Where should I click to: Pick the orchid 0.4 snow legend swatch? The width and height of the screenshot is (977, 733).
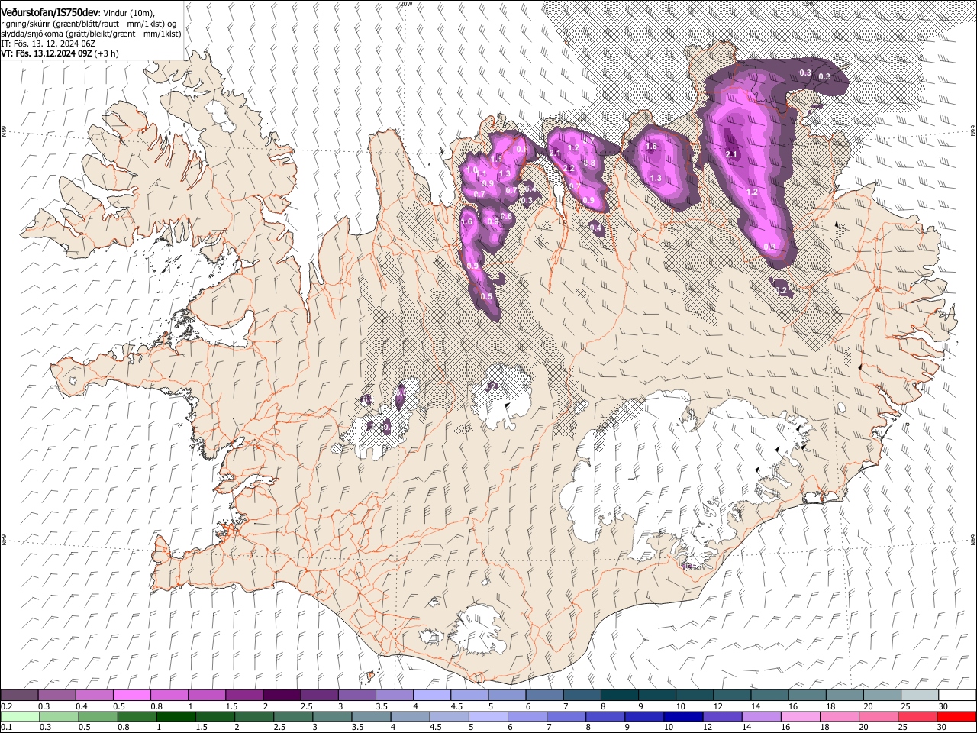[x=94, y=695]
